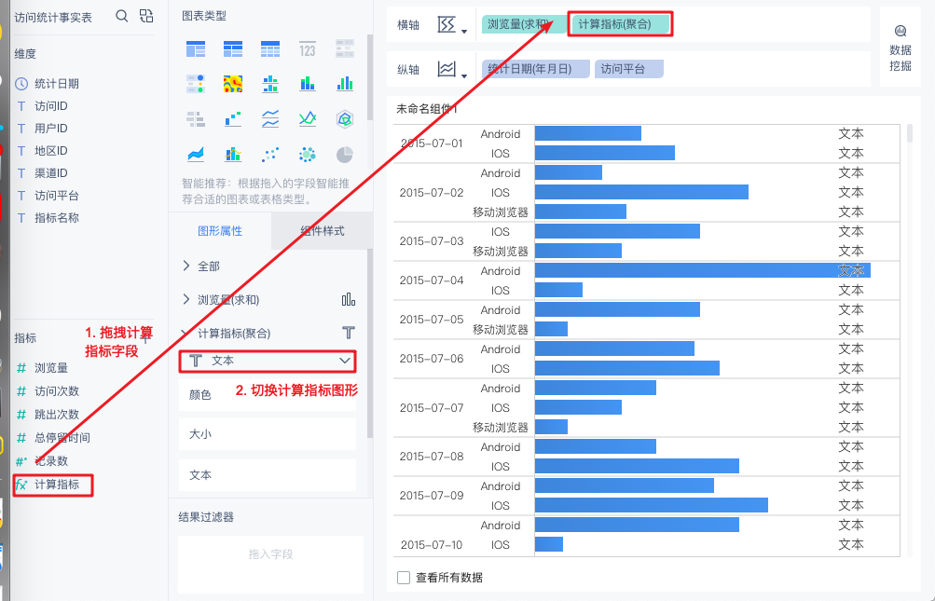This screenshot has width=935, height=601.
Task: Click the 未命名组件 component title
Action: pyautogui.click(x=427, y=109)
